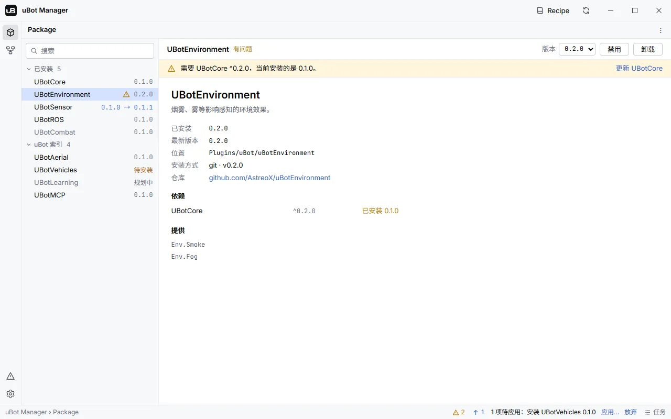
Task: Click the 有问题 status label
Action: [243, 49]
